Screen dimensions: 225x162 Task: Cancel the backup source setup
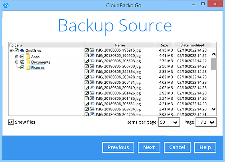177,147
